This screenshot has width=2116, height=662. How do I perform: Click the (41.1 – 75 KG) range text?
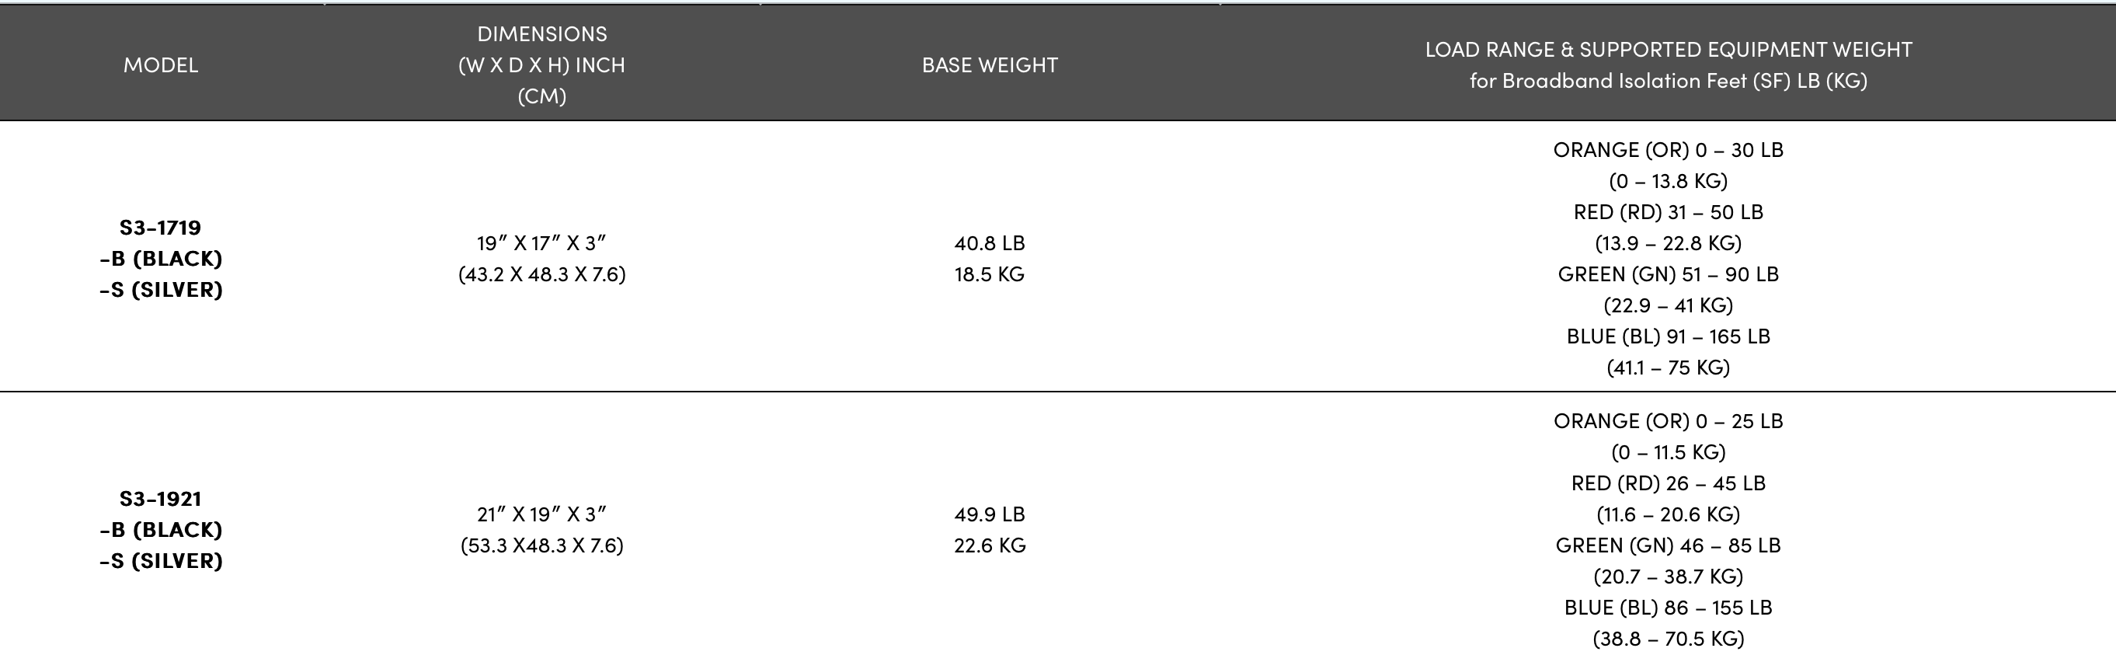(1668, 368)
